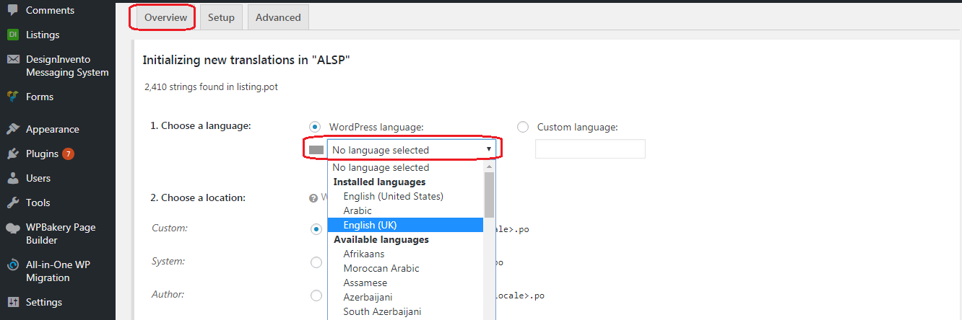
Task: Select the Custom language radio button
Action: click(523, 127)
